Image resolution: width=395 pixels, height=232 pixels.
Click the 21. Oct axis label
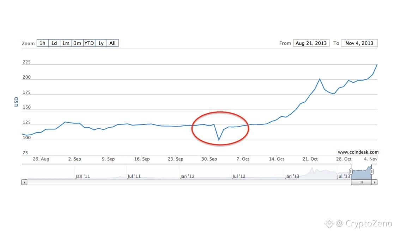tap(310, 159)
